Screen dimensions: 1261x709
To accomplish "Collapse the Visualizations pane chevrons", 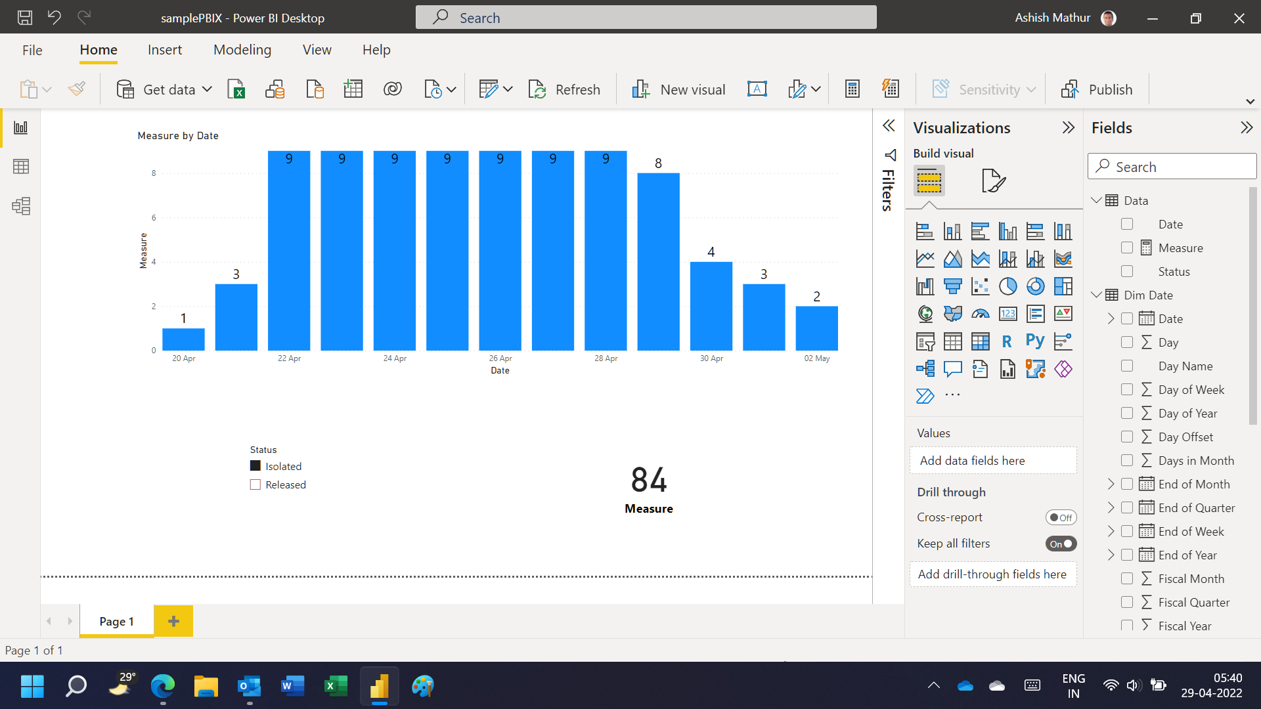I will click(x=1069, y=127).
